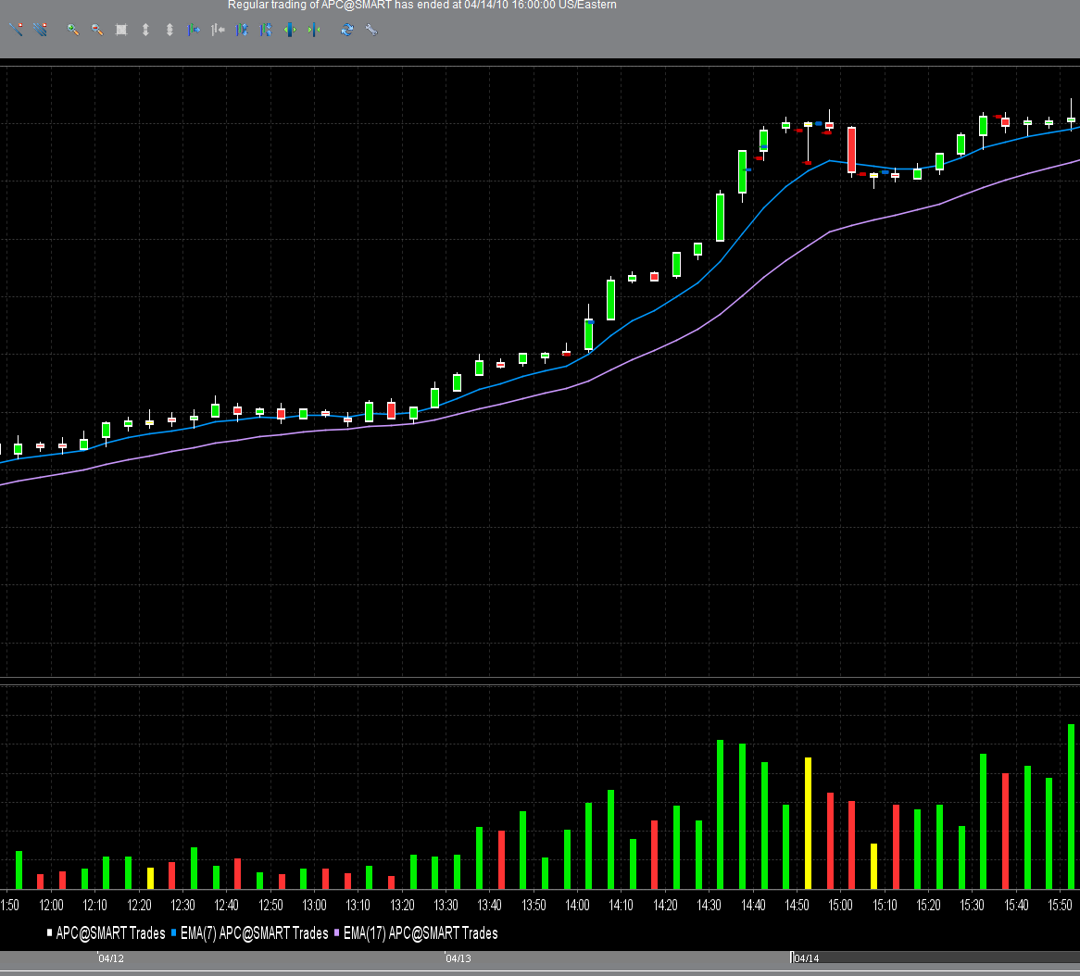Click the 13:00 time axis label

click(x=314, y=905)
